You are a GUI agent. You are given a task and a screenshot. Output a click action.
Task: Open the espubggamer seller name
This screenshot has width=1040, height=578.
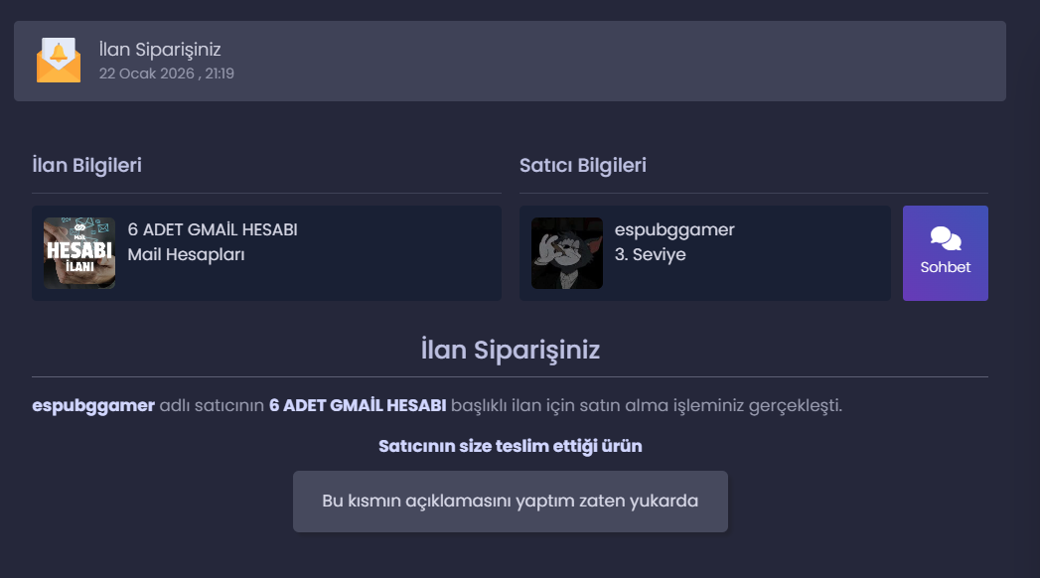point(674,230)
